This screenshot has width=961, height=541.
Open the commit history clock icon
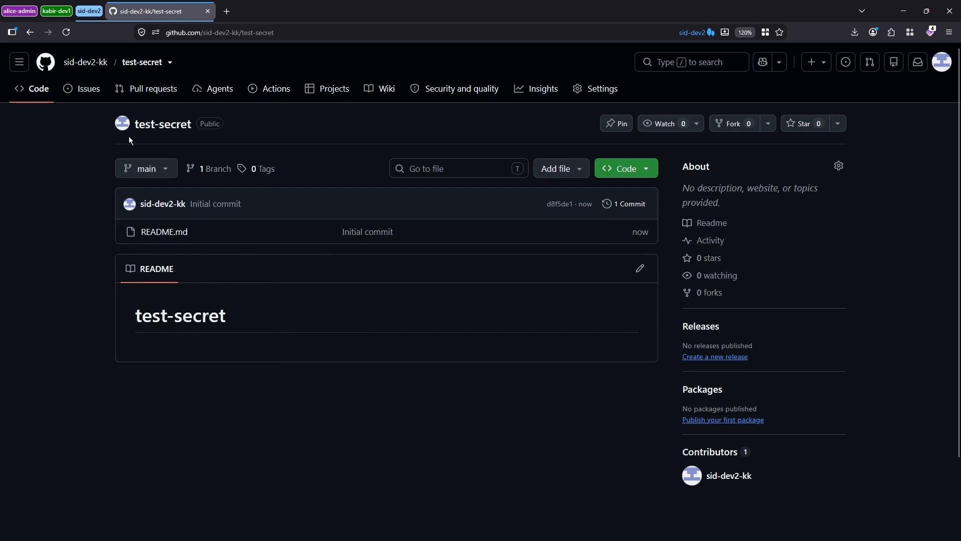607,204
